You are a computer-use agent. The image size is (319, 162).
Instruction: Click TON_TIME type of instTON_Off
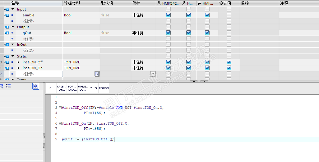pyautogui.click(x=72, y=62)
